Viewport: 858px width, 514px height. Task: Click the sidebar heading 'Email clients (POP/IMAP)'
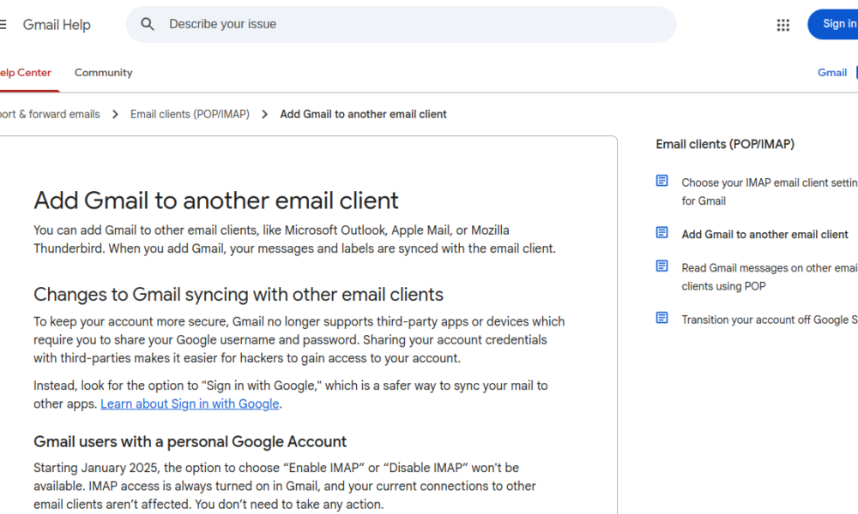click(x=725, y=144)
